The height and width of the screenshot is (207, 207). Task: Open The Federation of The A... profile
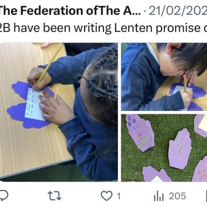70,11
